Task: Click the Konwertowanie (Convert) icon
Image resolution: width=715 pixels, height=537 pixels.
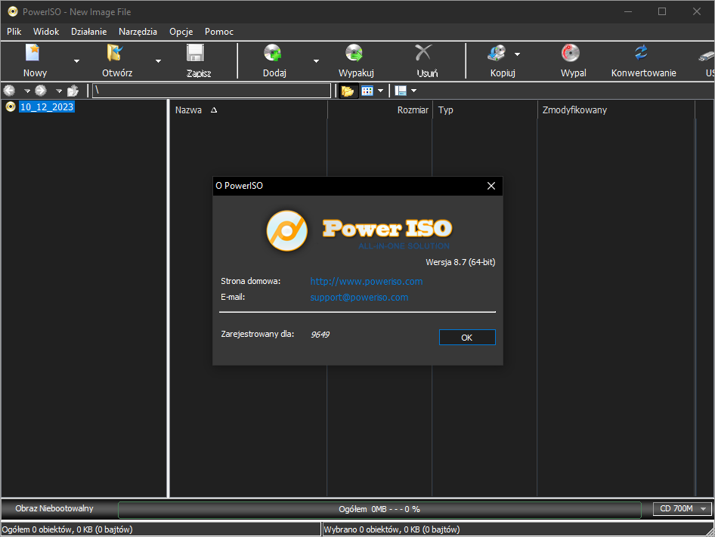Action: pos(641,53)
